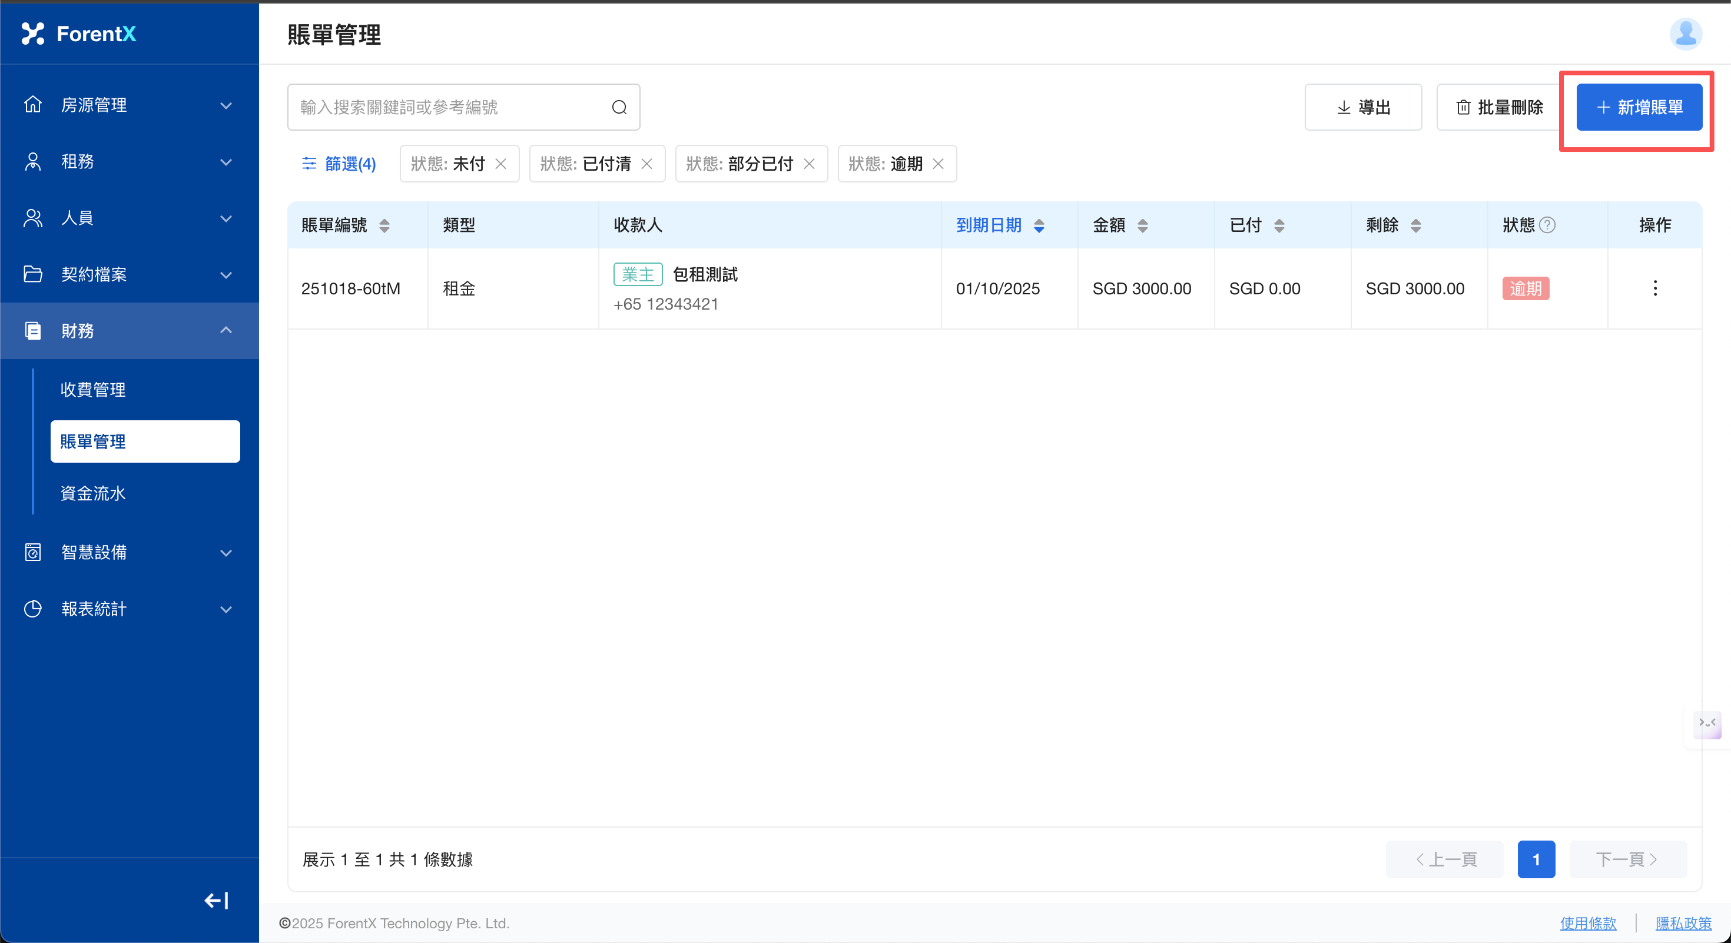Viewport: 1731px width, 943px height.
Task: Remove the 狀態: 逾期 filter chip
Action: (938, 164)
